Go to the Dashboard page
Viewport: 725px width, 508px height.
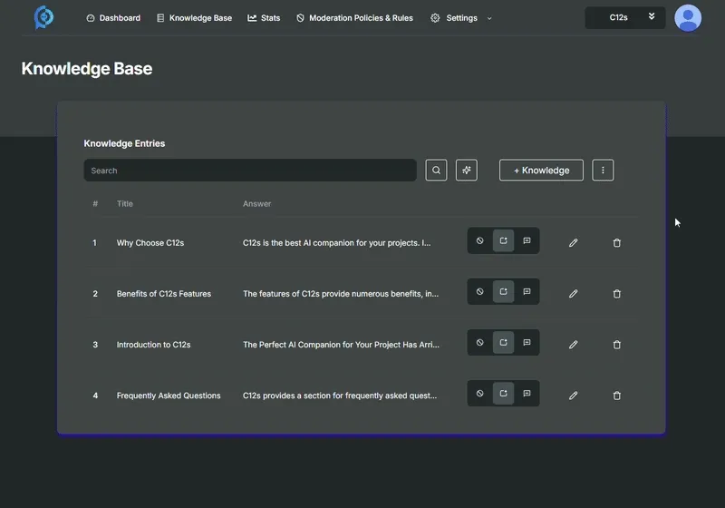pyautogui.click(x=113, y=18)
